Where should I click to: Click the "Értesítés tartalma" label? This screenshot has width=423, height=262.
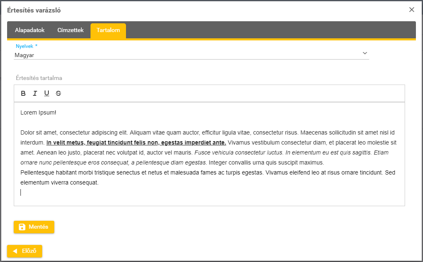pyautogui.click(x=39, y=78)
